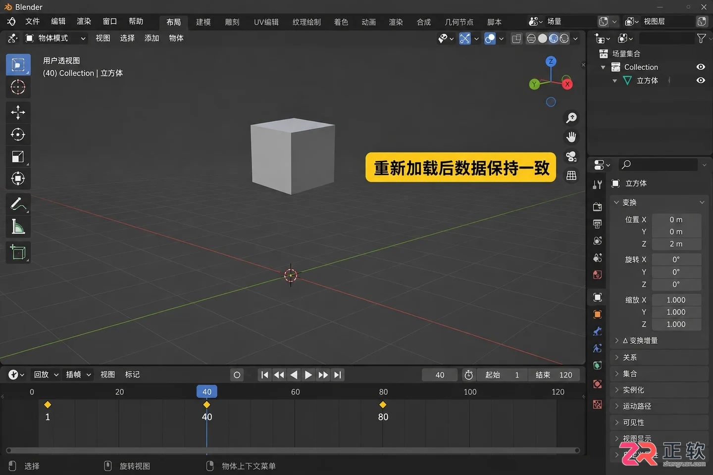Viewport: 713px width, 475px height.
Task: Toggle use preview range clock button
Action: coord(468,375)
